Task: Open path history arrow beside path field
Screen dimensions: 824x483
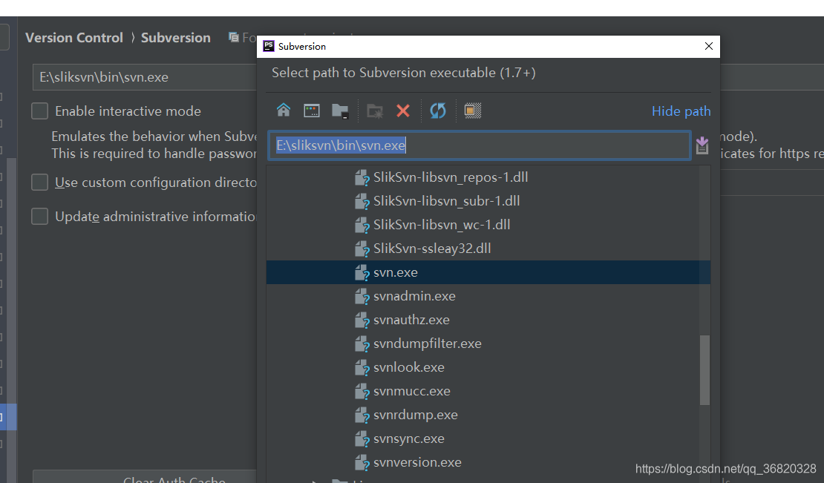Action: pos(702,145)
